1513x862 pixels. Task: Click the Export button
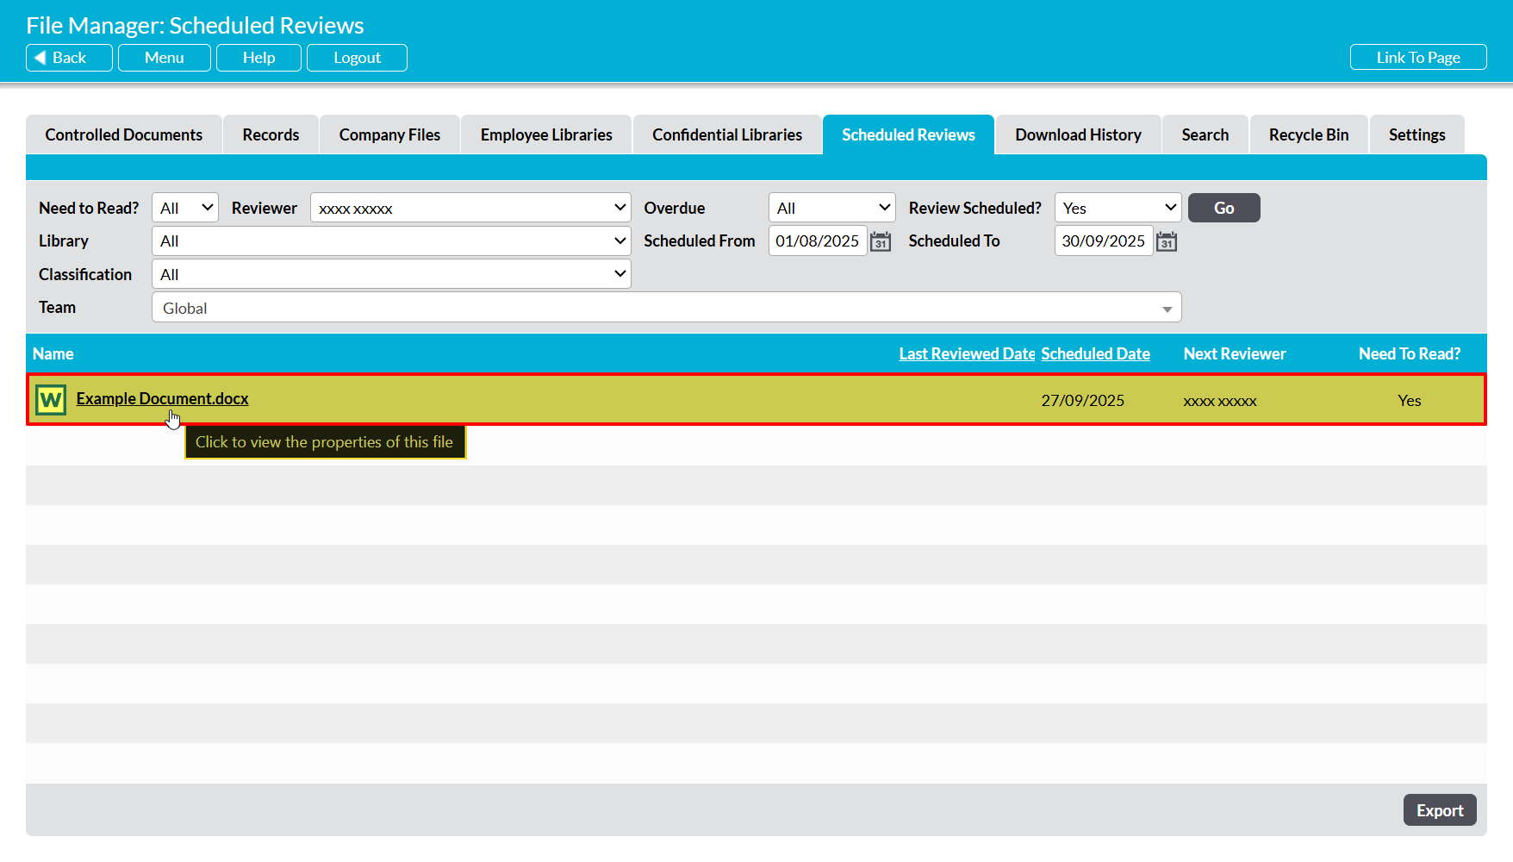pyautogui.click(x=1439, y=810)
